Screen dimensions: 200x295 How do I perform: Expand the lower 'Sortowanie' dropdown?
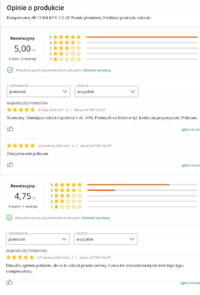38,239
